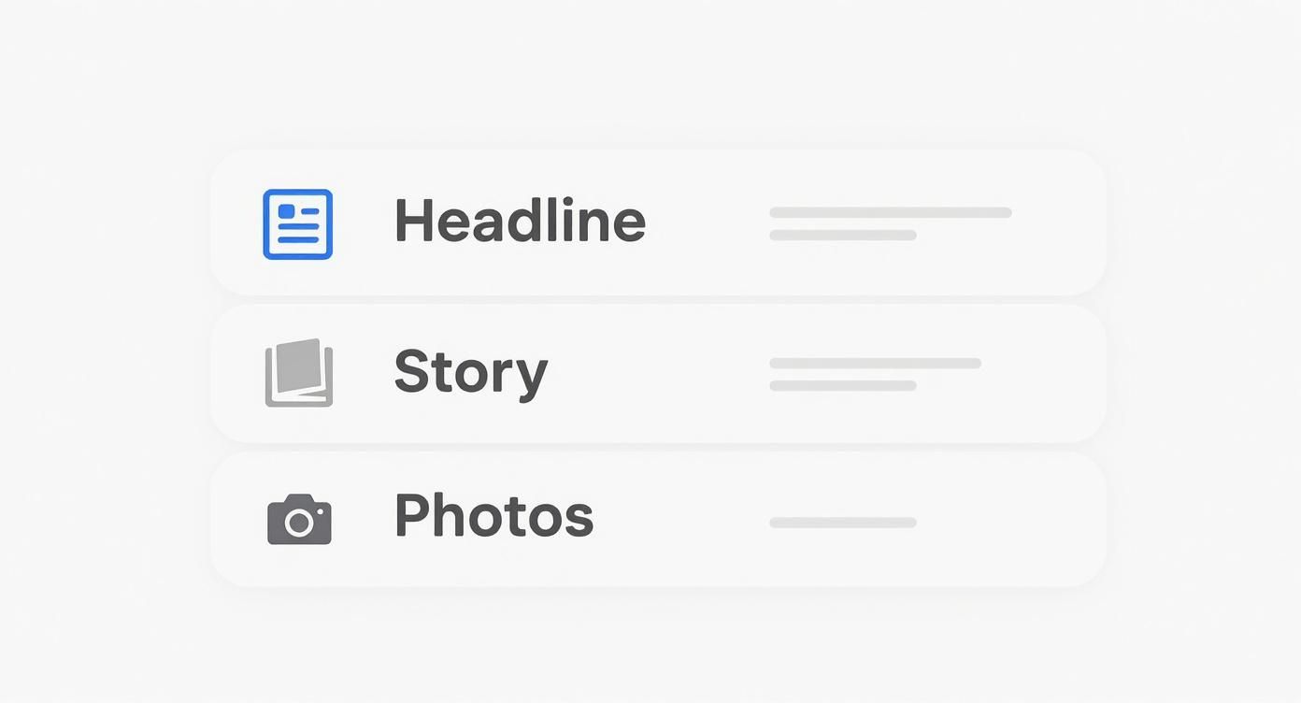Click the longer placeholder line beside Story

(x=875, y=363)
